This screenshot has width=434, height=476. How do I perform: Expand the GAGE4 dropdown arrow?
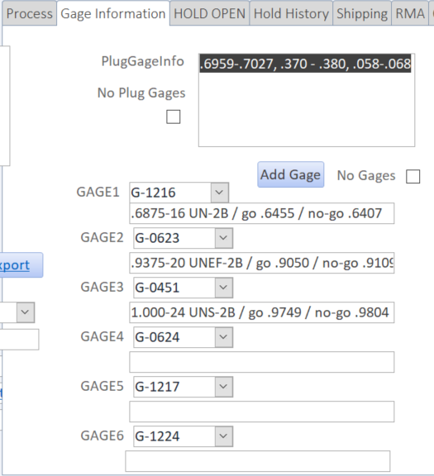(224, 337)
